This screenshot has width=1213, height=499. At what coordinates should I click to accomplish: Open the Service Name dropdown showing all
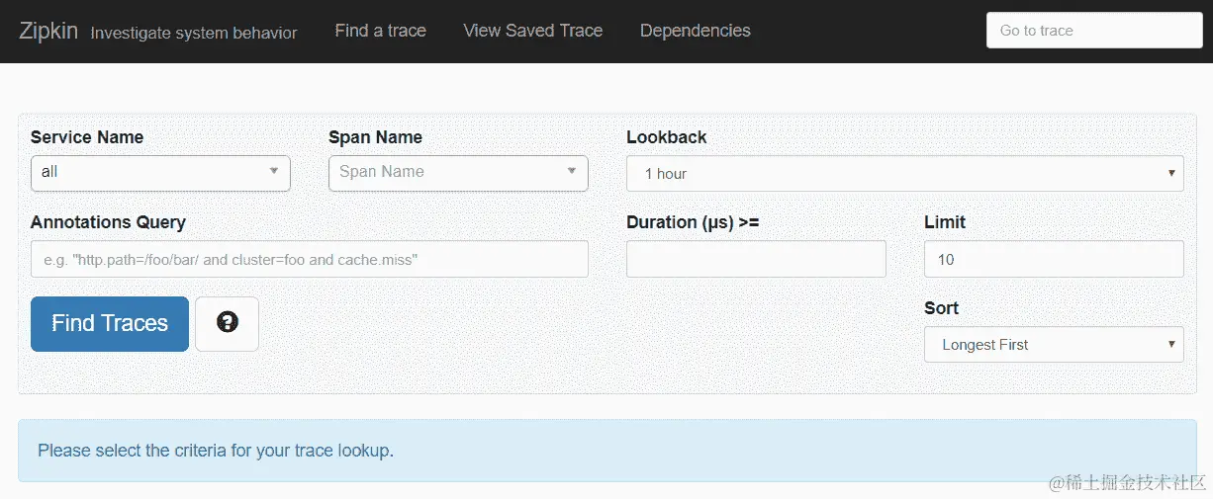pos(160,173)
